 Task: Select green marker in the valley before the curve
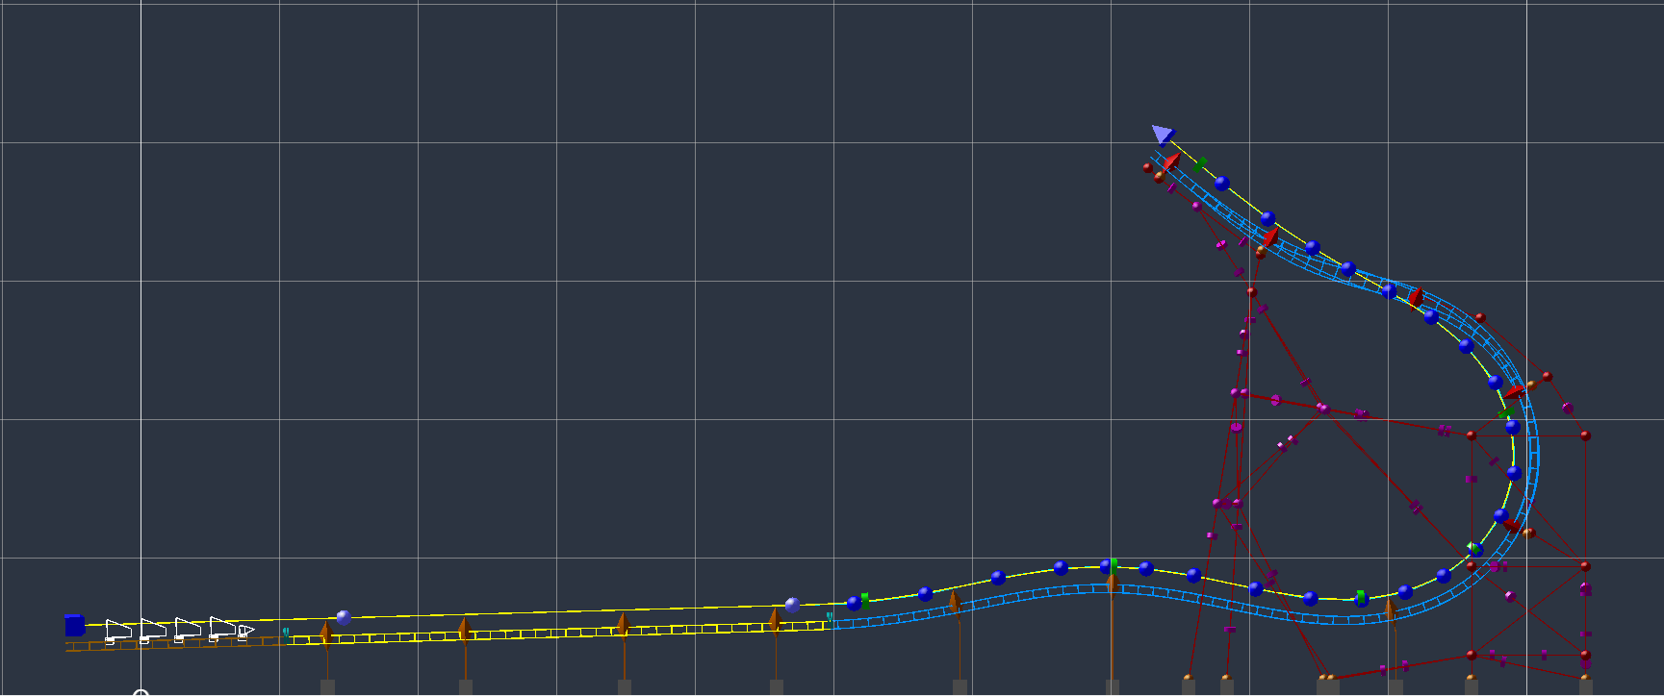[1361, 598]
